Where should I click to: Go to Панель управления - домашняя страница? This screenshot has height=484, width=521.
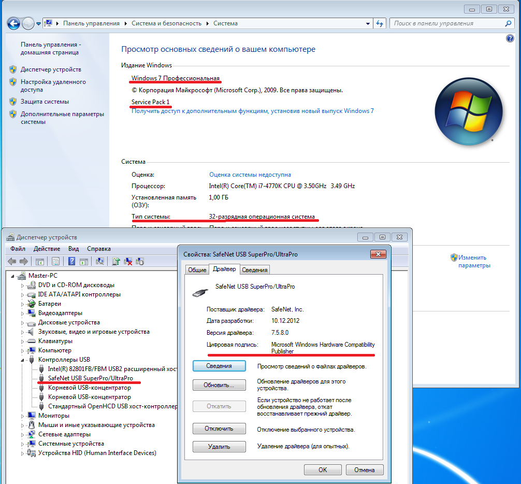(x=51, y=49)
